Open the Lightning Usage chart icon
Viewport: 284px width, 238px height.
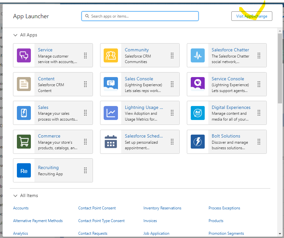(111, 113)
